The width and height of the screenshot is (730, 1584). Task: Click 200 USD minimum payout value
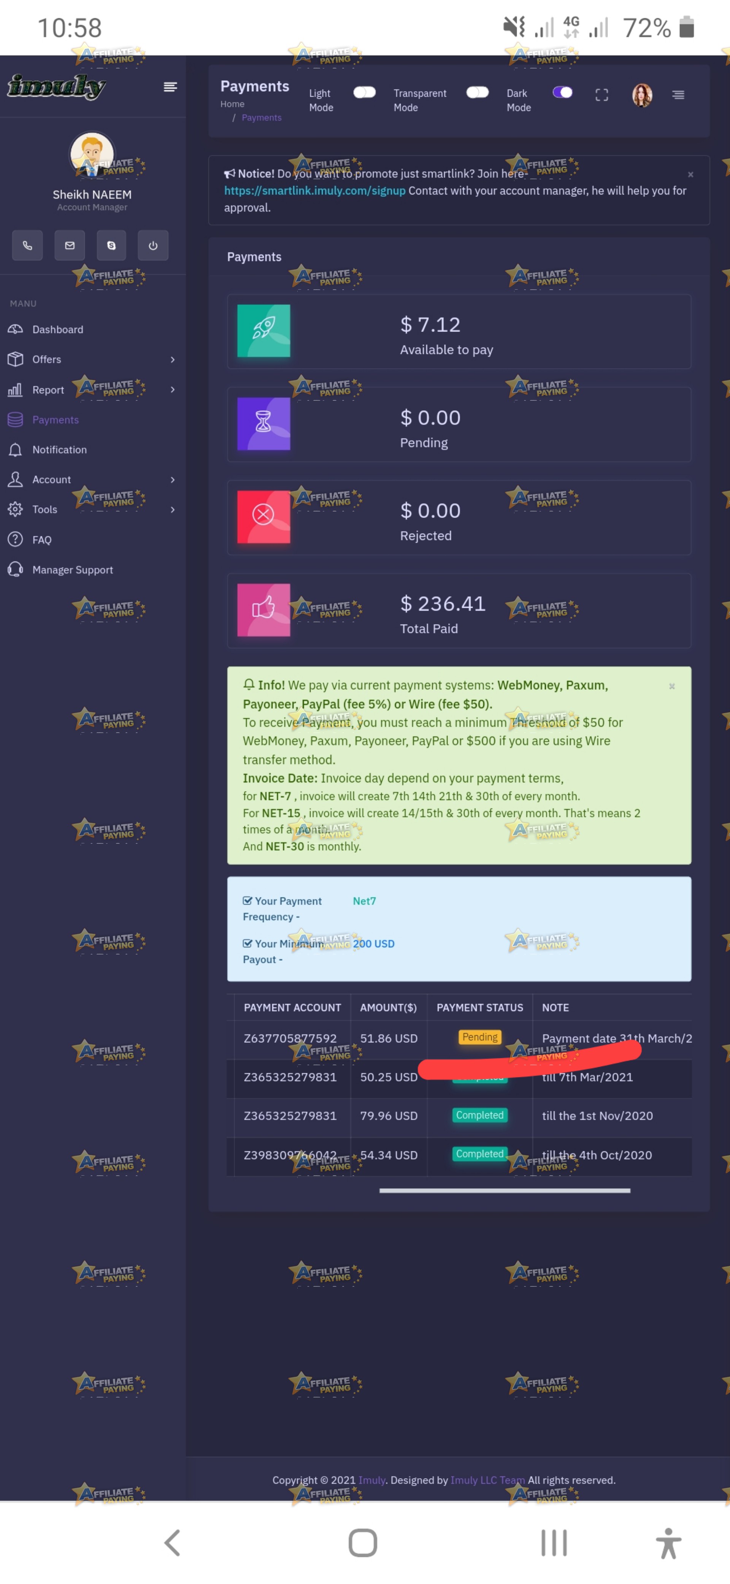coord(374,944)
